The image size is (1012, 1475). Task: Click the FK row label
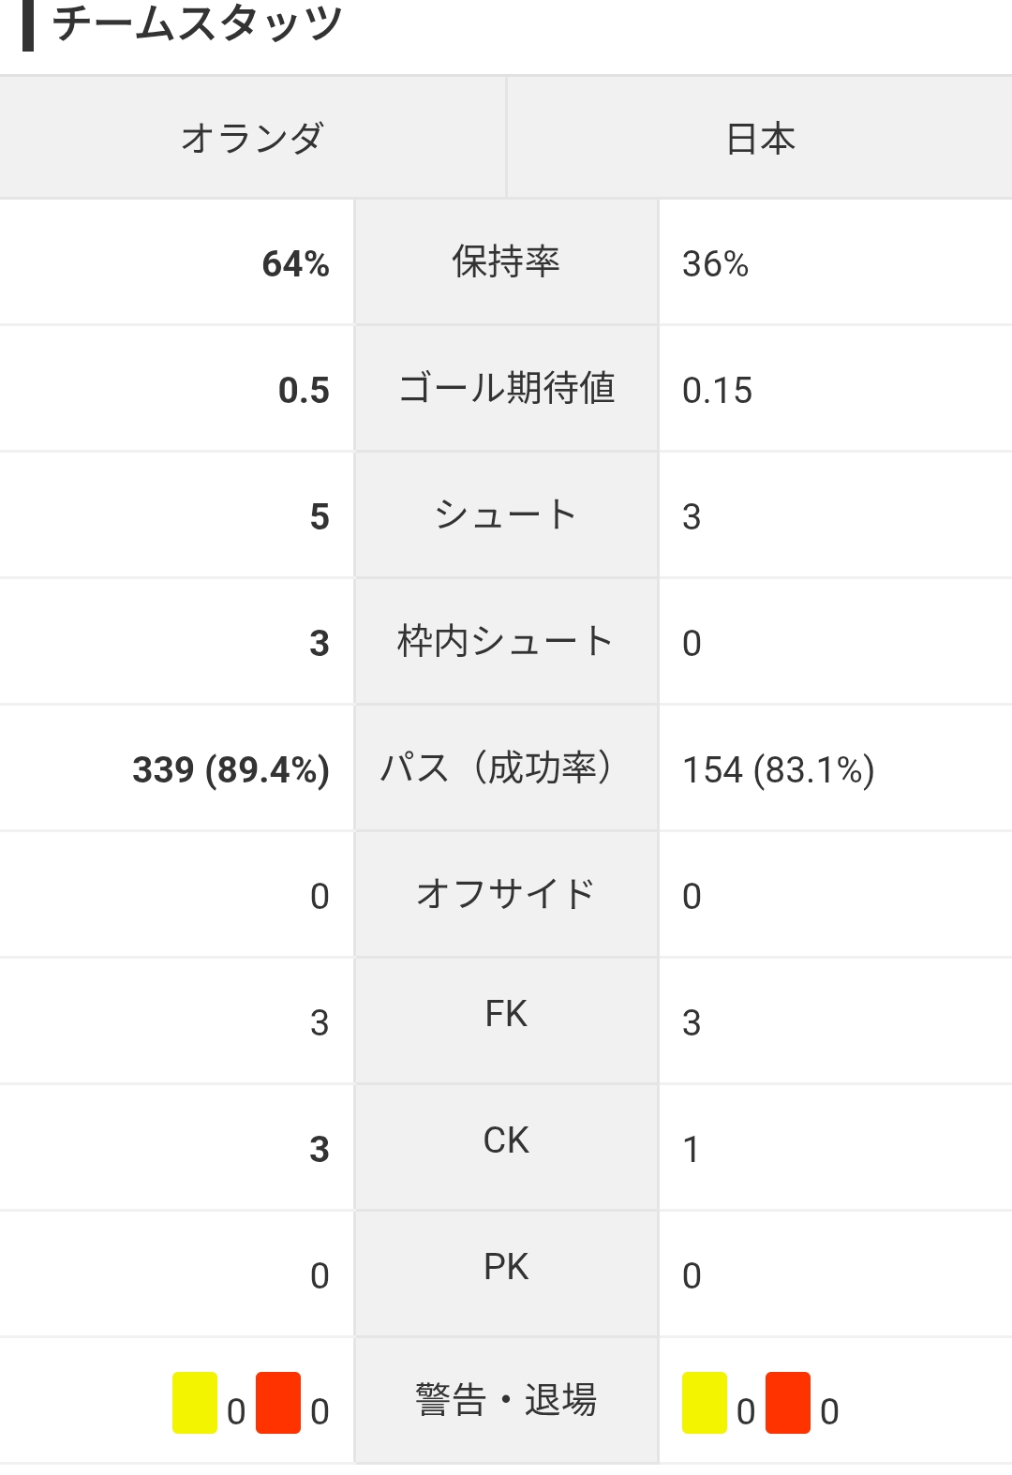point(506,1014)
